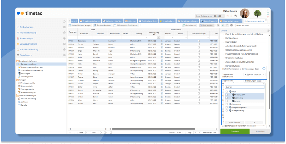The image size is (286, 144).
Task: Click the red logout power icon
Action: pyautogui.click(x=268, y=17)
